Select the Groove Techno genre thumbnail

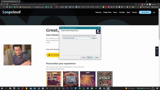[71, 79]
